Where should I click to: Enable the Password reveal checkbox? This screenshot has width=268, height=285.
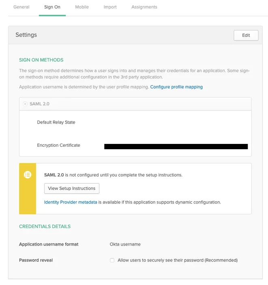(x=112, y=260)
